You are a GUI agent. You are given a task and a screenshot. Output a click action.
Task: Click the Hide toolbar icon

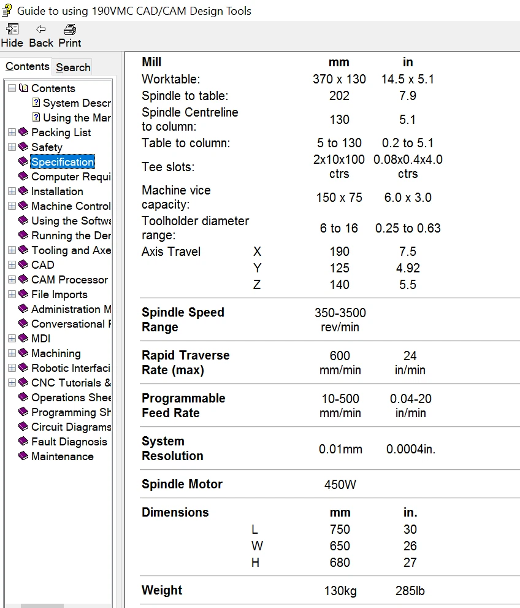12,29
